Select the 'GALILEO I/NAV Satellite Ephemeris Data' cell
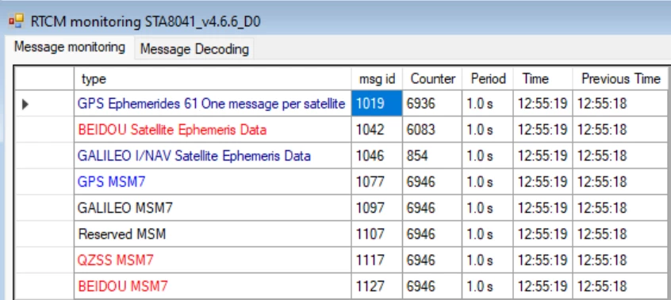671x300 pixels. coord(213,156)
